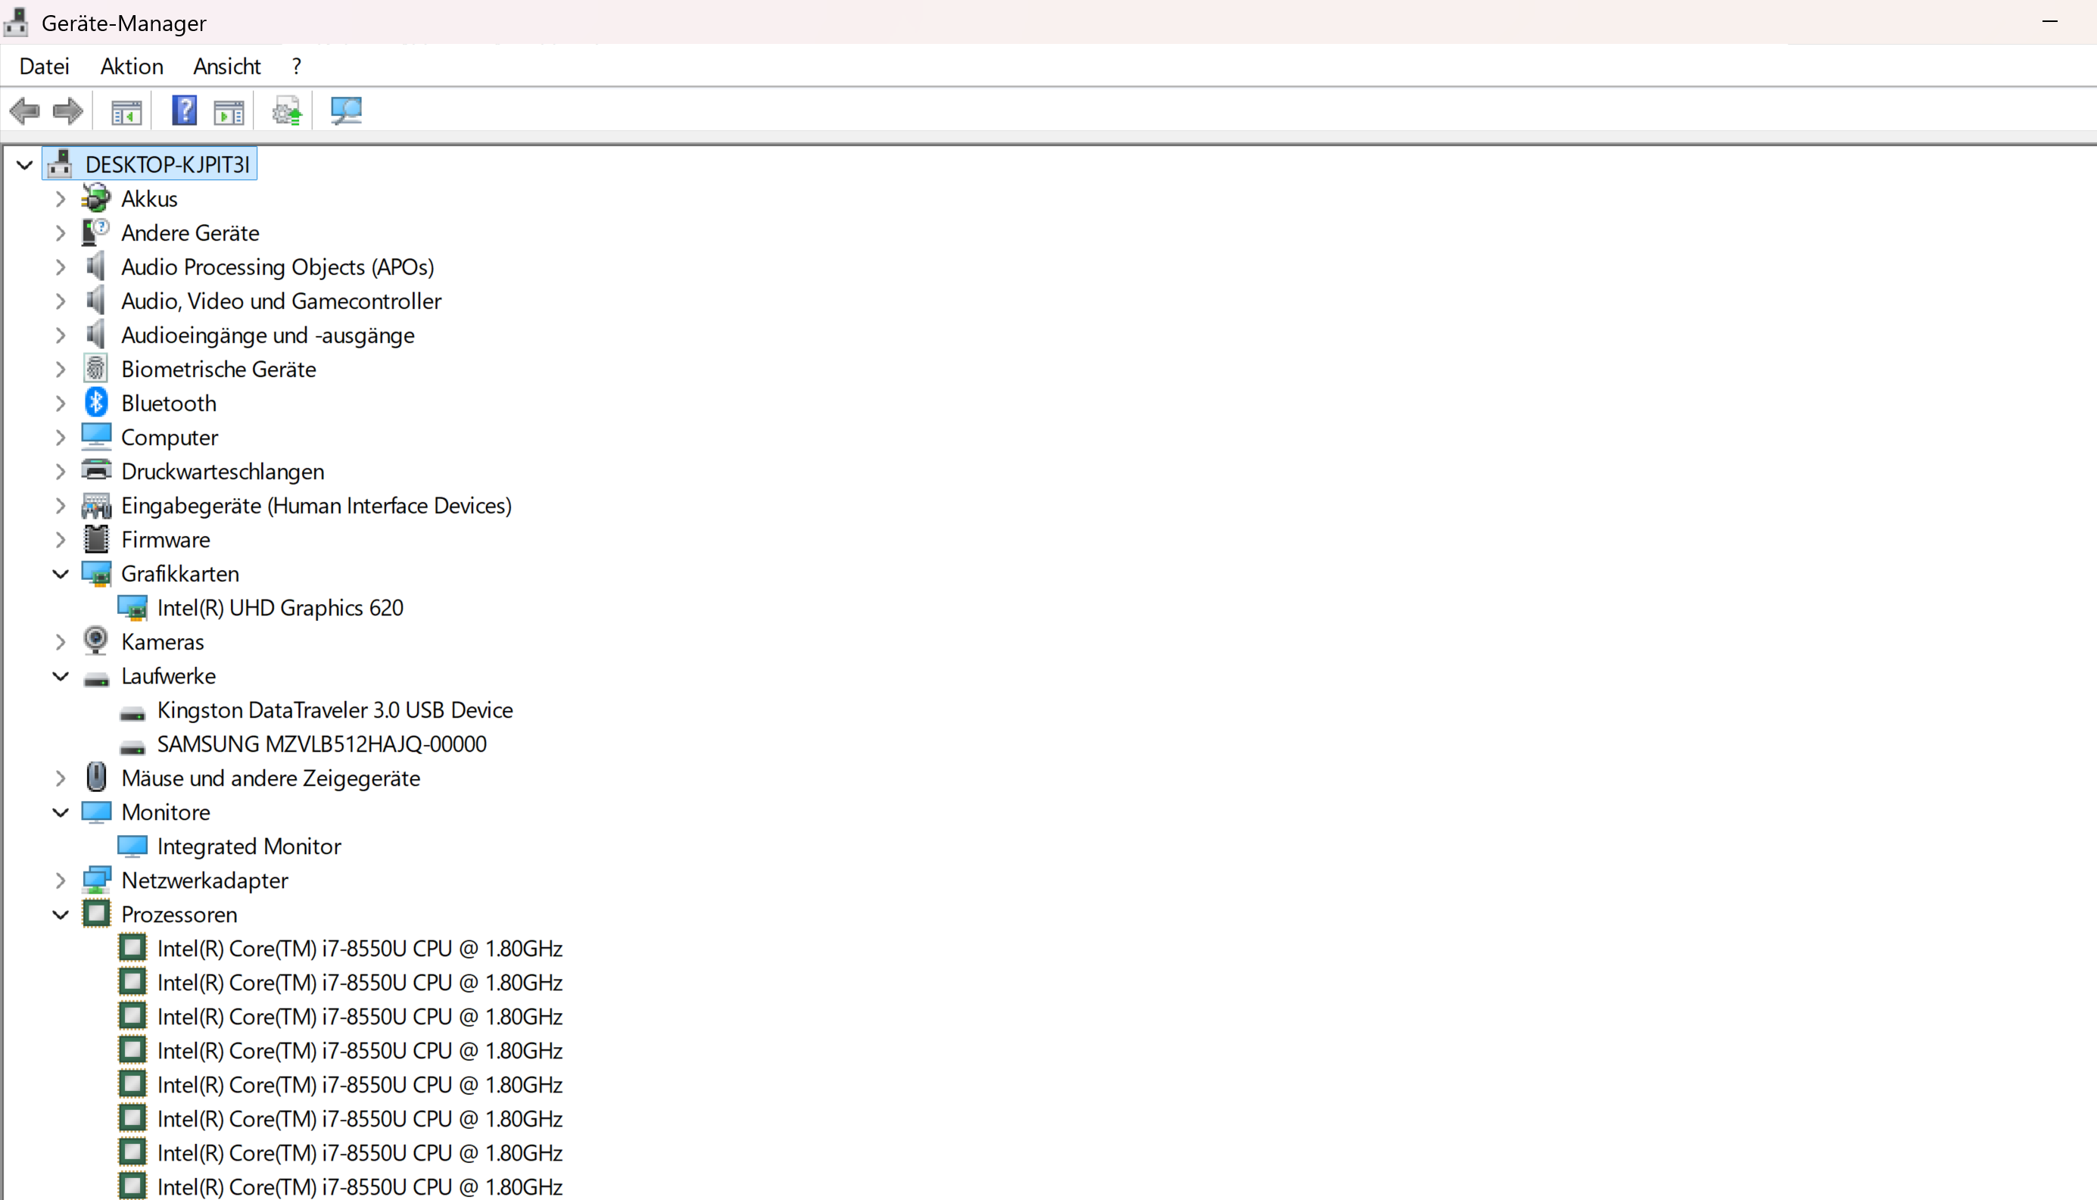The height and width of the screenshot is (1200, 2097).
Task: Expand the Akkus category
Action: click(60, 198)
